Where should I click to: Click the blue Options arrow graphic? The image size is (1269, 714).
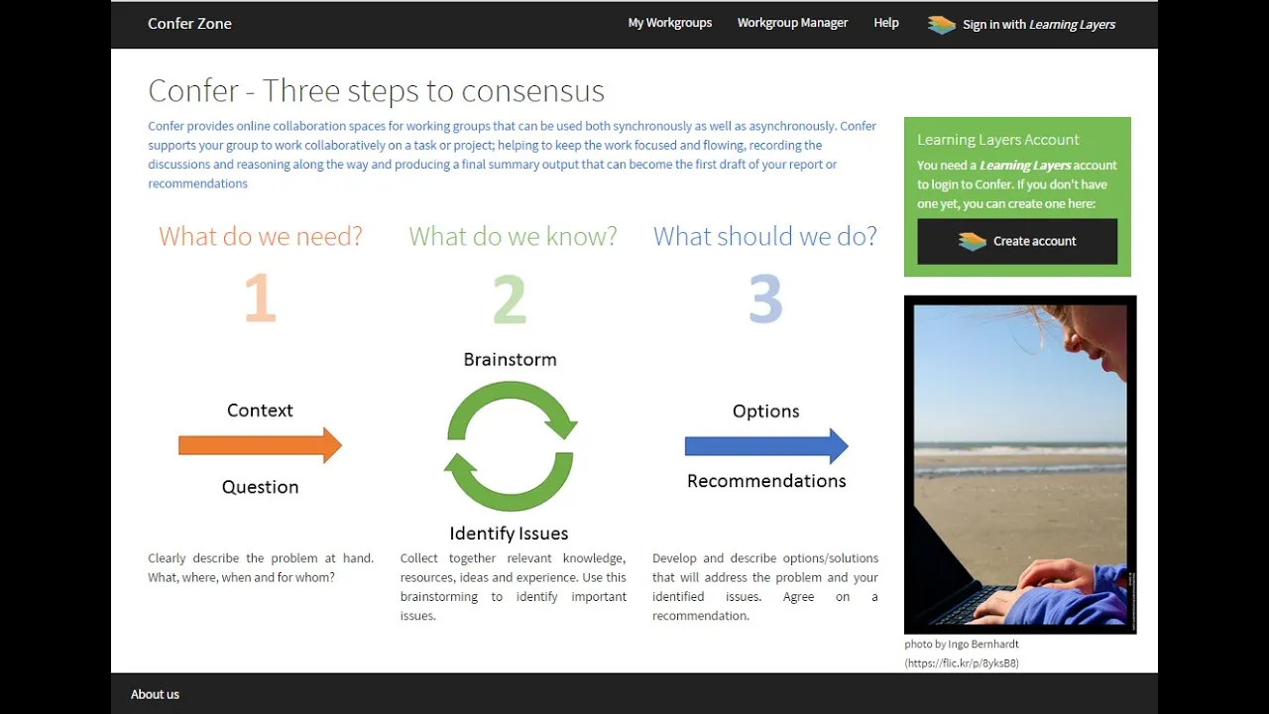(x=766, y=446)
